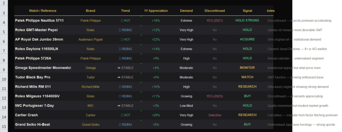Select Patek Philippe 5726A cell
Viewport: 342px width, 132px height.
click(43, 59)
